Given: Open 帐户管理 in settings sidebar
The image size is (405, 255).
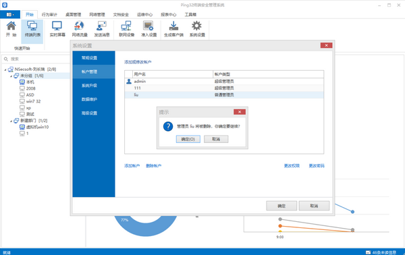Looking at the screenshot, I should 94,72.
